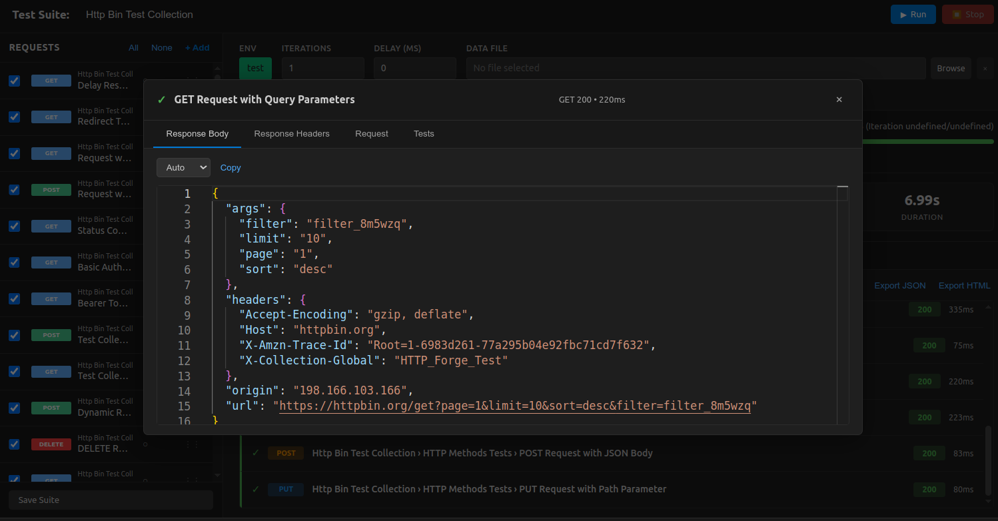The image size is (998, 521).
Task: Open the Auto format dropdown
Action: click(183, 167)
